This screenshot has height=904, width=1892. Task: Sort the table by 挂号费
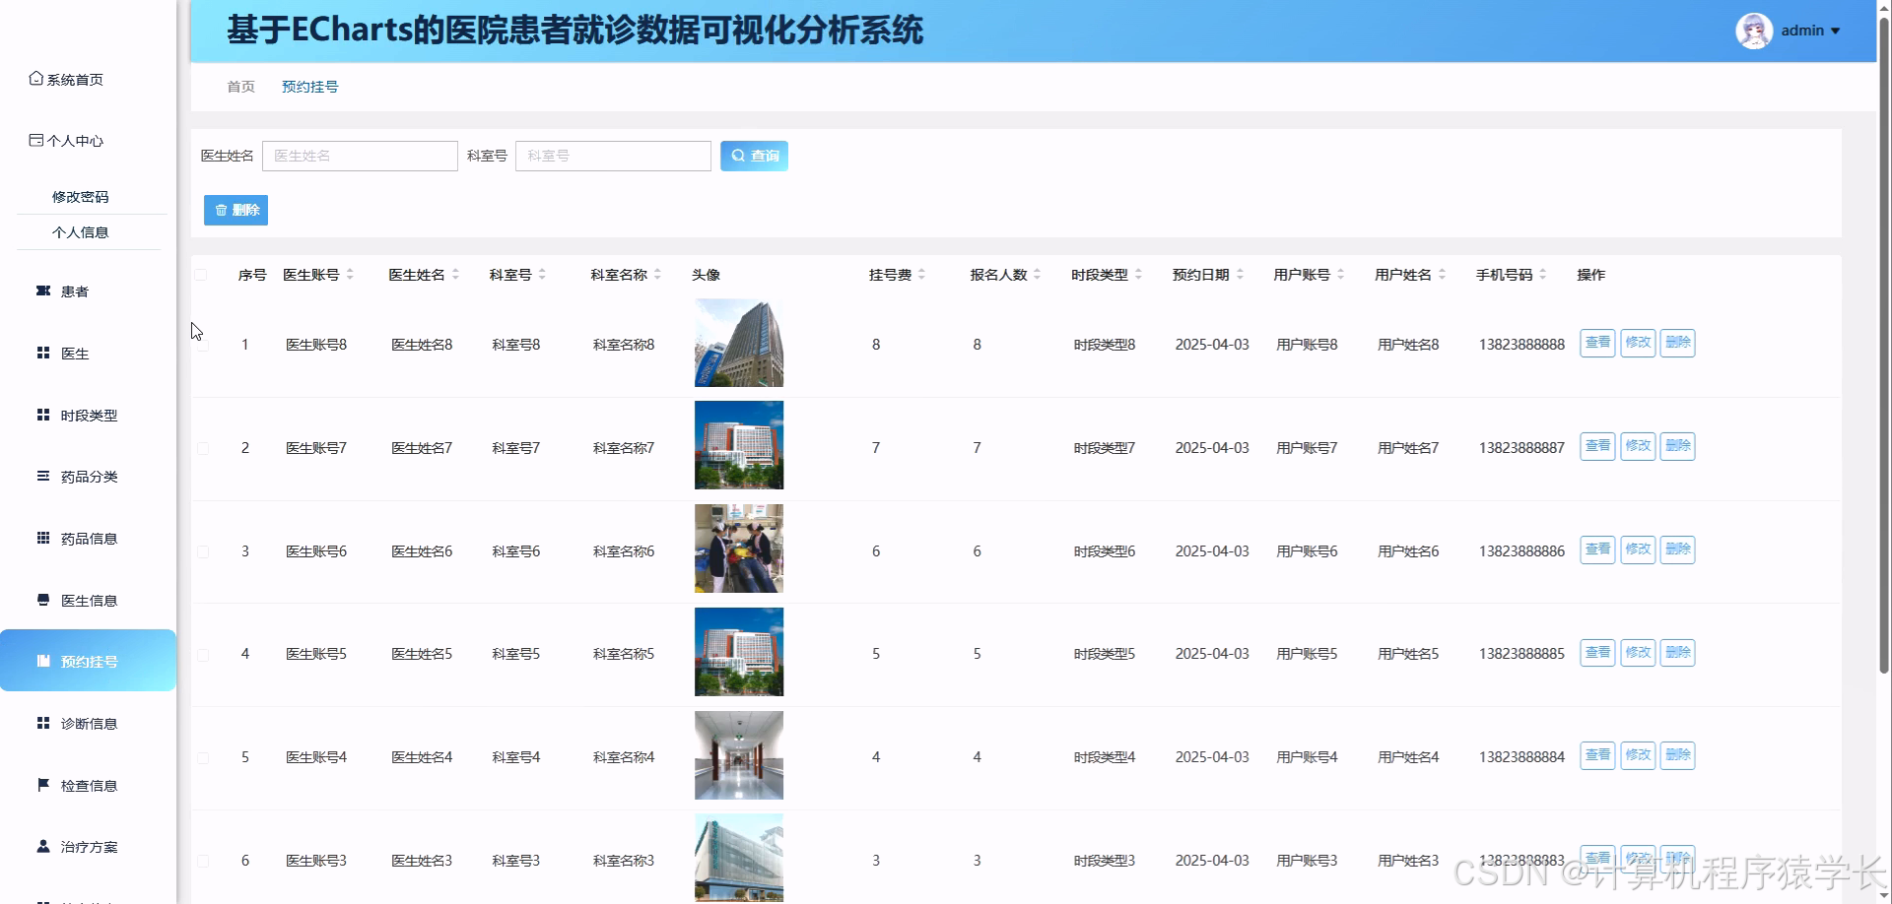890,275
